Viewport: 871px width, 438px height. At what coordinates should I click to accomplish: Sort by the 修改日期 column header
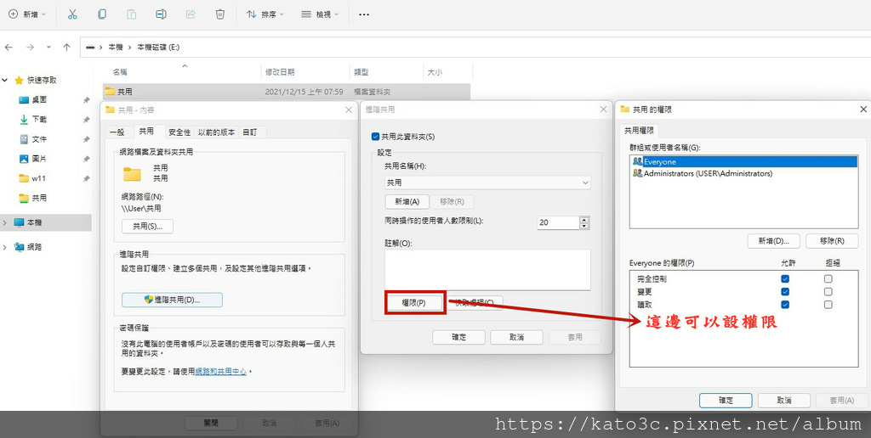(x=280, y=72)
